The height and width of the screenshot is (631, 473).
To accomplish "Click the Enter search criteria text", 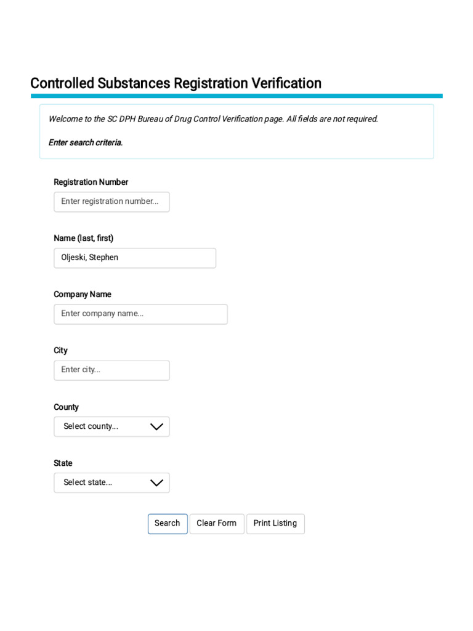I will click(x=86, y=142).
